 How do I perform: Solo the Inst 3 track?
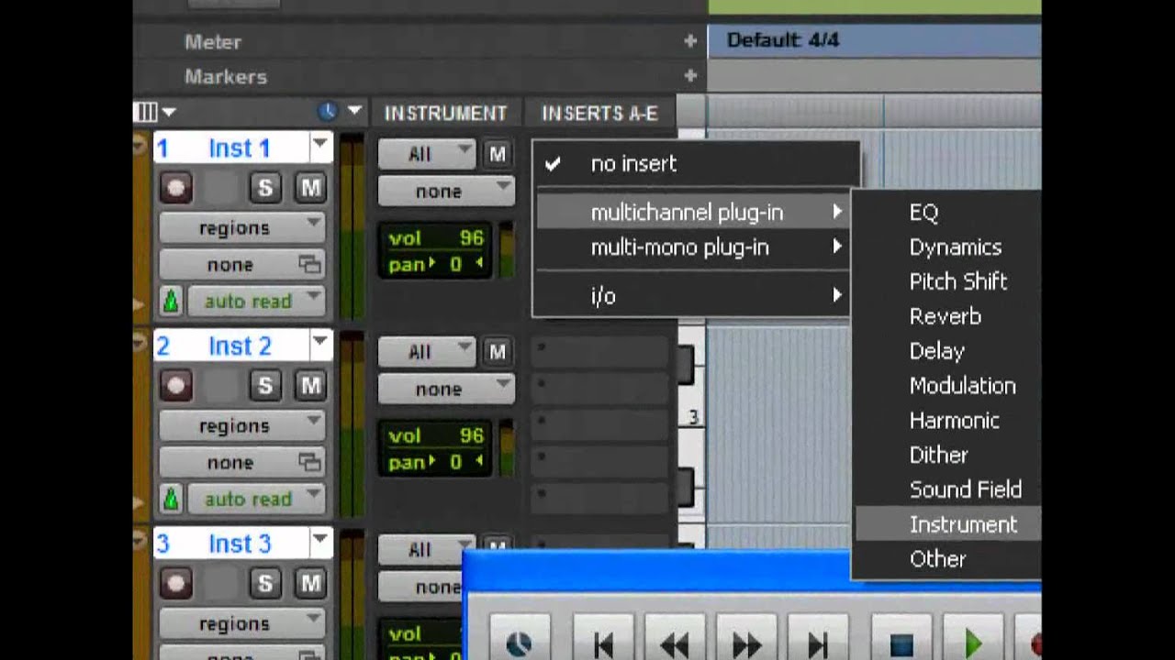click(265, 584)
